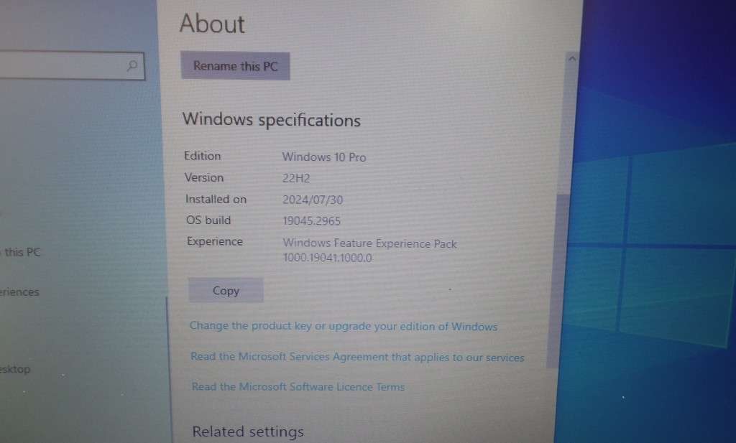
Task: Select the Windows Feature Experience Pack text
Action: point(369,243)
